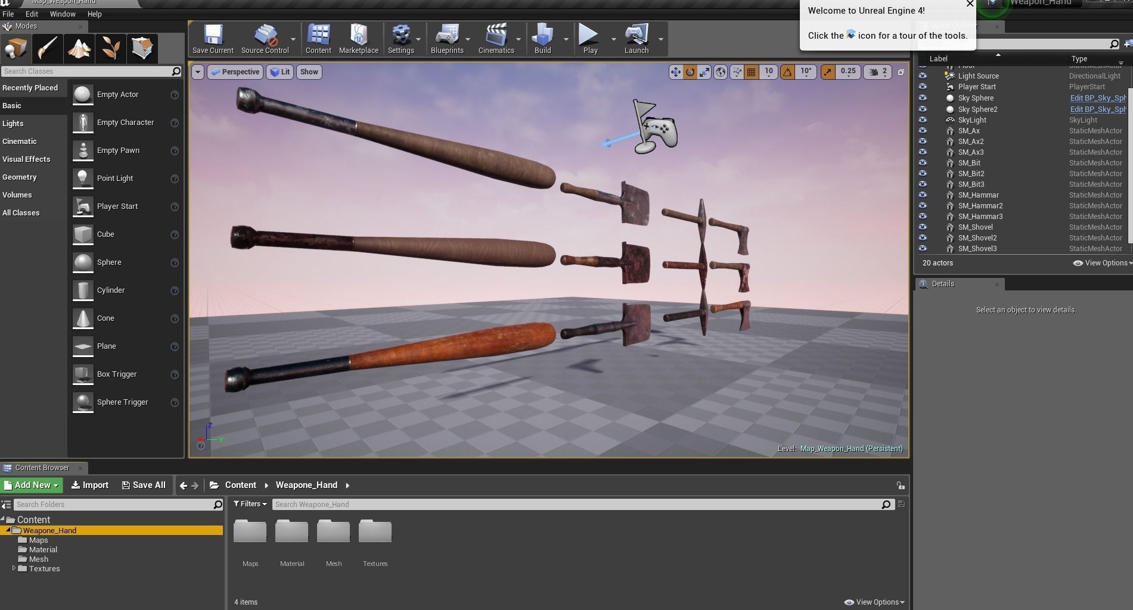This screenshot has height=610, width=1133.
Task: Toggle visibility of the SM_Shovel2 actor
Action: [x=923, y=238]
